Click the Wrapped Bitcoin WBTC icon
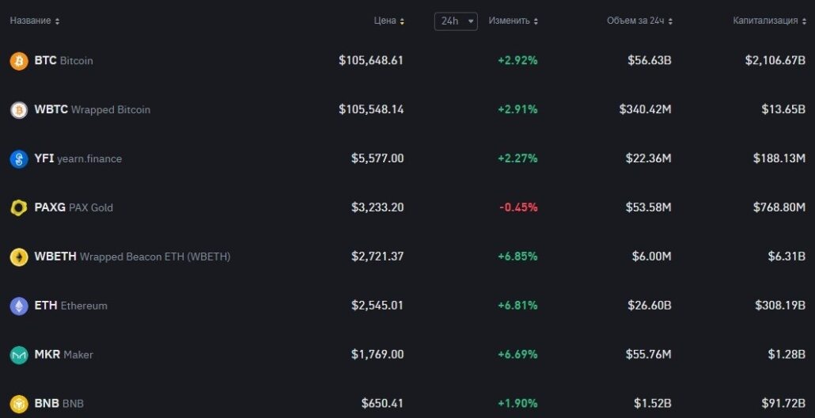Screen dimensions: 815x418 tap(19, 110)
